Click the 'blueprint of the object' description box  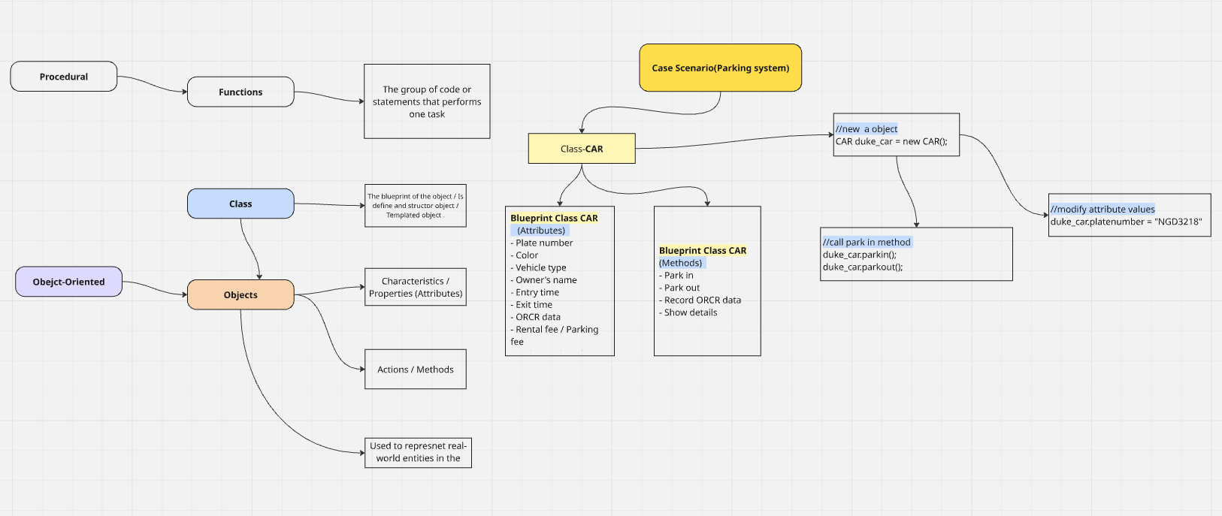click(416, 206)
